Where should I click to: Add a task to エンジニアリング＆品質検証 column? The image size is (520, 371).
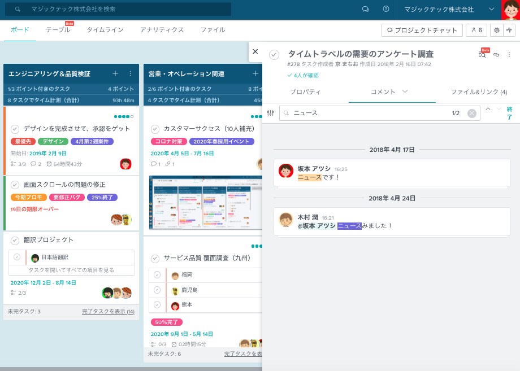(115, 73)
